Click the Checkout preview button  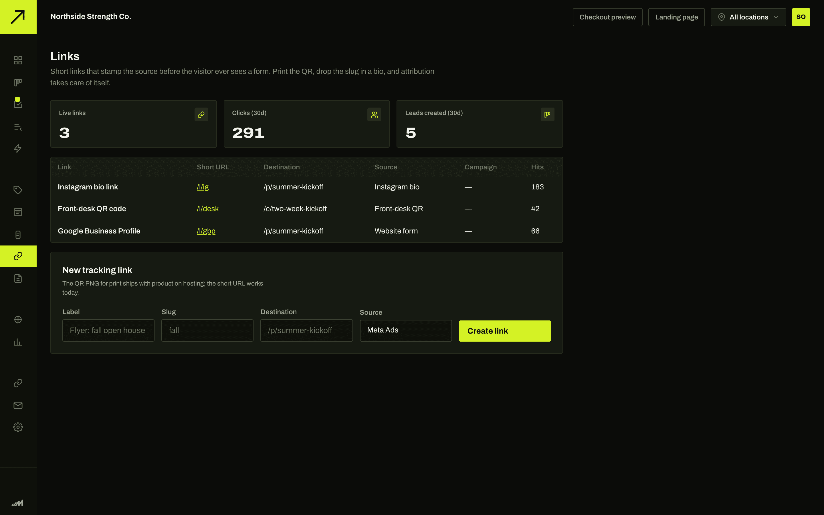point(607,17)
